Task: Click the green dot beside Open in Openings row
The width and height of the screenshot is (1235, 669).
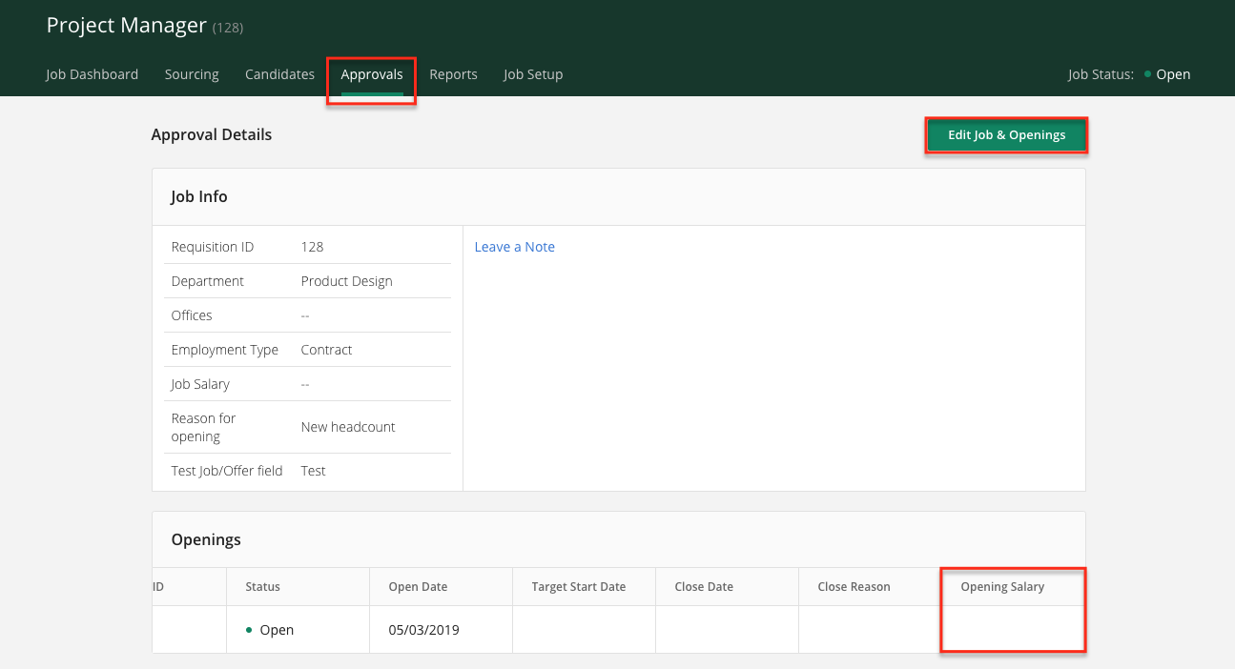Action: pyautogui.click(x=249, y=630)
